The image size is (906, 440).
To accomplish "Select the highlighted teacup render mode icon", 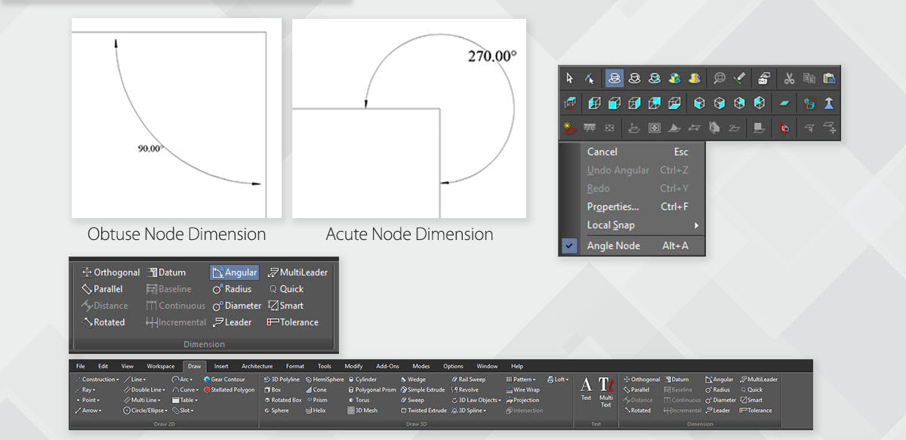I will pos(615,78).
